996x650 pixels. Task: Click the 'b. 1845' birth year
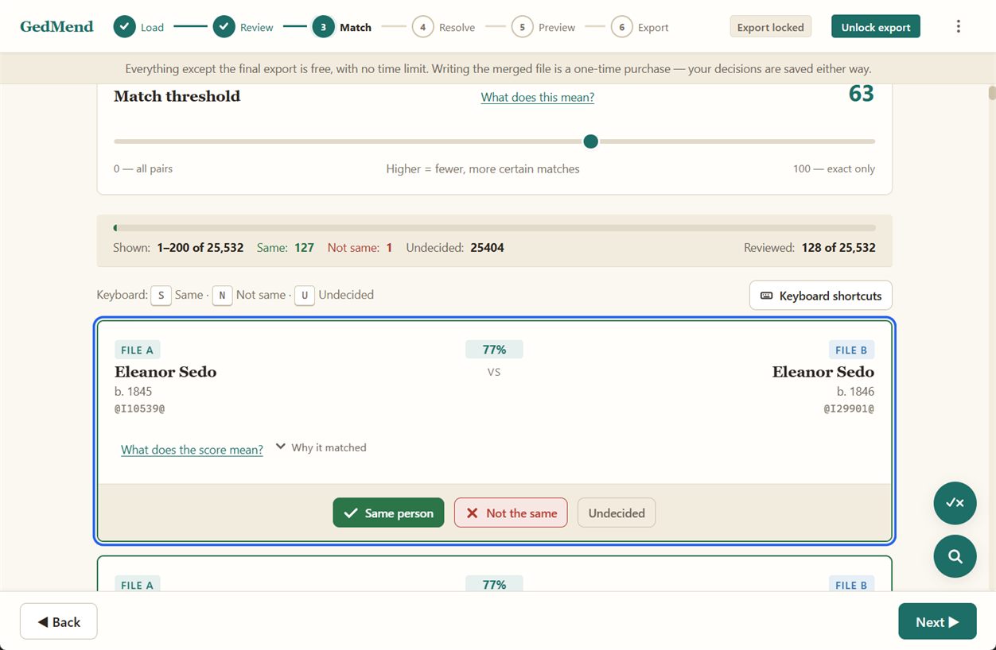pyautogui.click(x=134, y=391)
